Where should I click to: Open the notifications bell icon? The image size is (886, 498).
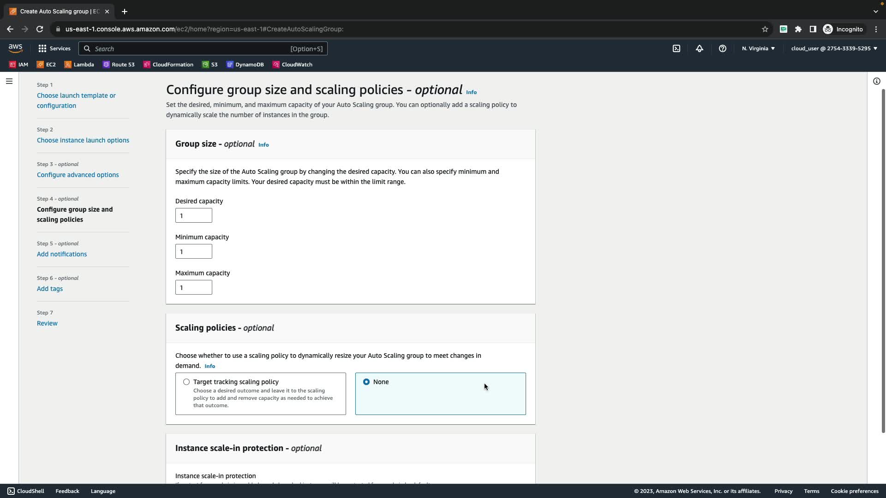coord(700,48)
